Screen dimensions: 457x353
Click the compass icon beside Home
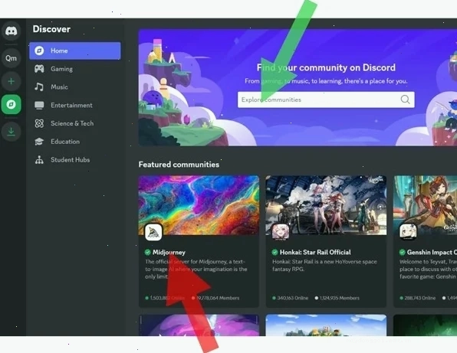39,51
